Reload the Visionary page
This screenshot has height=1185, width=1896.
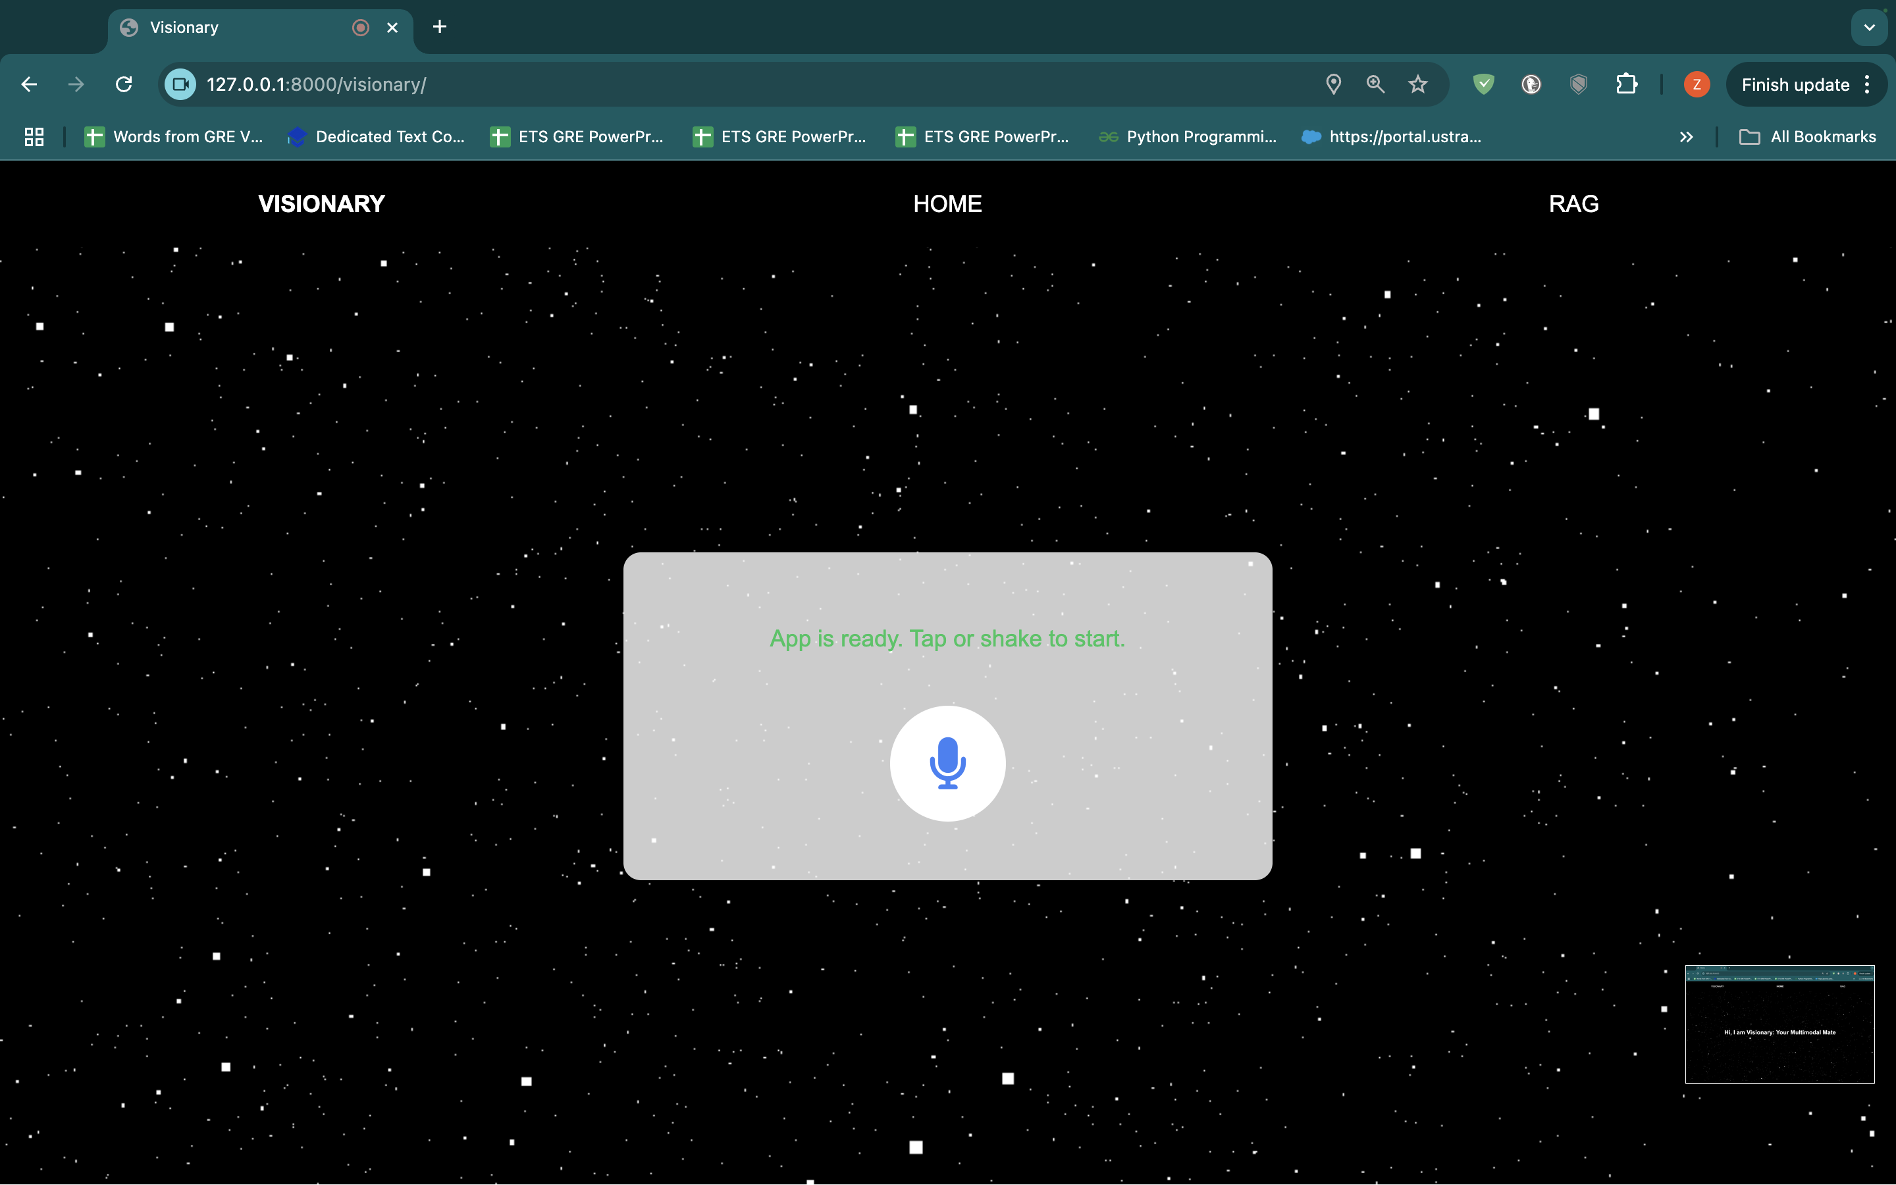124,85
